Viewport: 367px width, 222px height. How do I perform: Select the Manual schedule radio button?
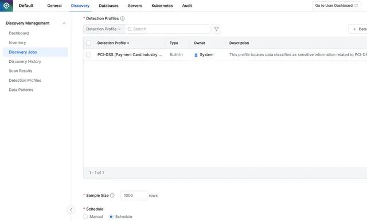coord(85,217)
